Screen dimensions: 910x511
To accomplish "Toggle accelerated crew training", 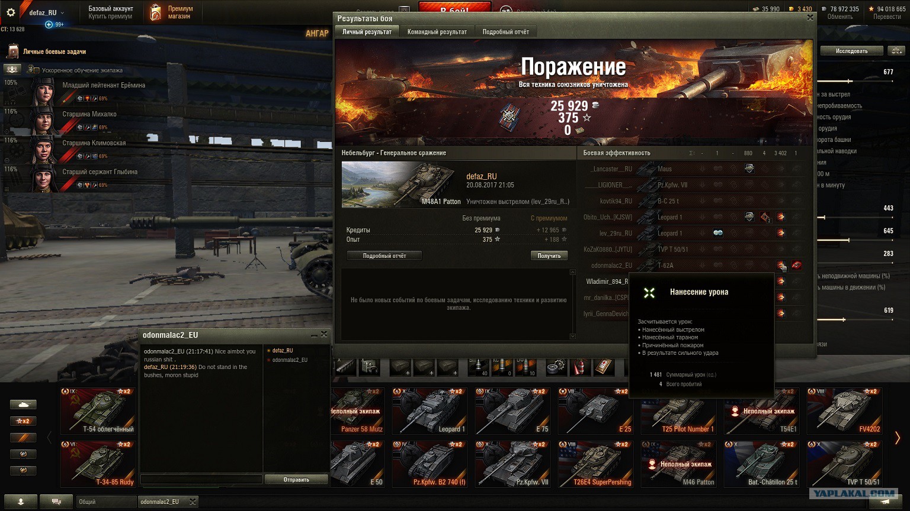I will (x=33, y=70).
